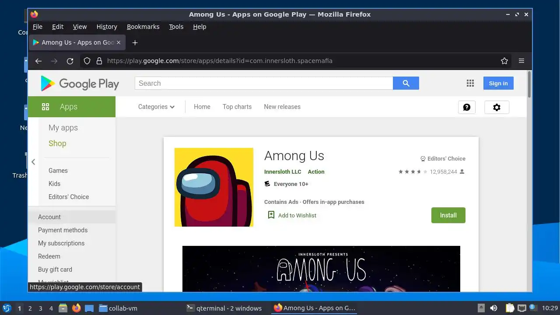This screenshot has width=560, height=315.
Task: Switch to workspace 2 in taskbar
Action: (x=30, y=308)
